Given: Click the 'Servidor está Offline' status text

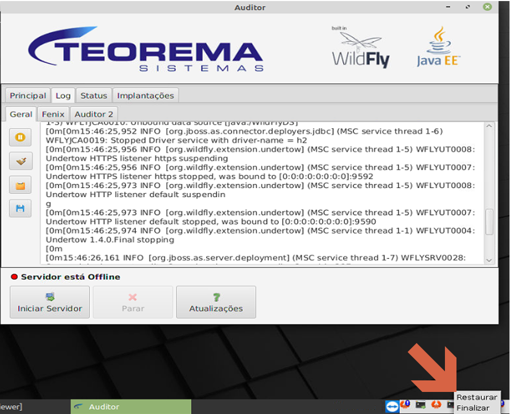Looking at the screenshot, I should [x=71, y=277].
